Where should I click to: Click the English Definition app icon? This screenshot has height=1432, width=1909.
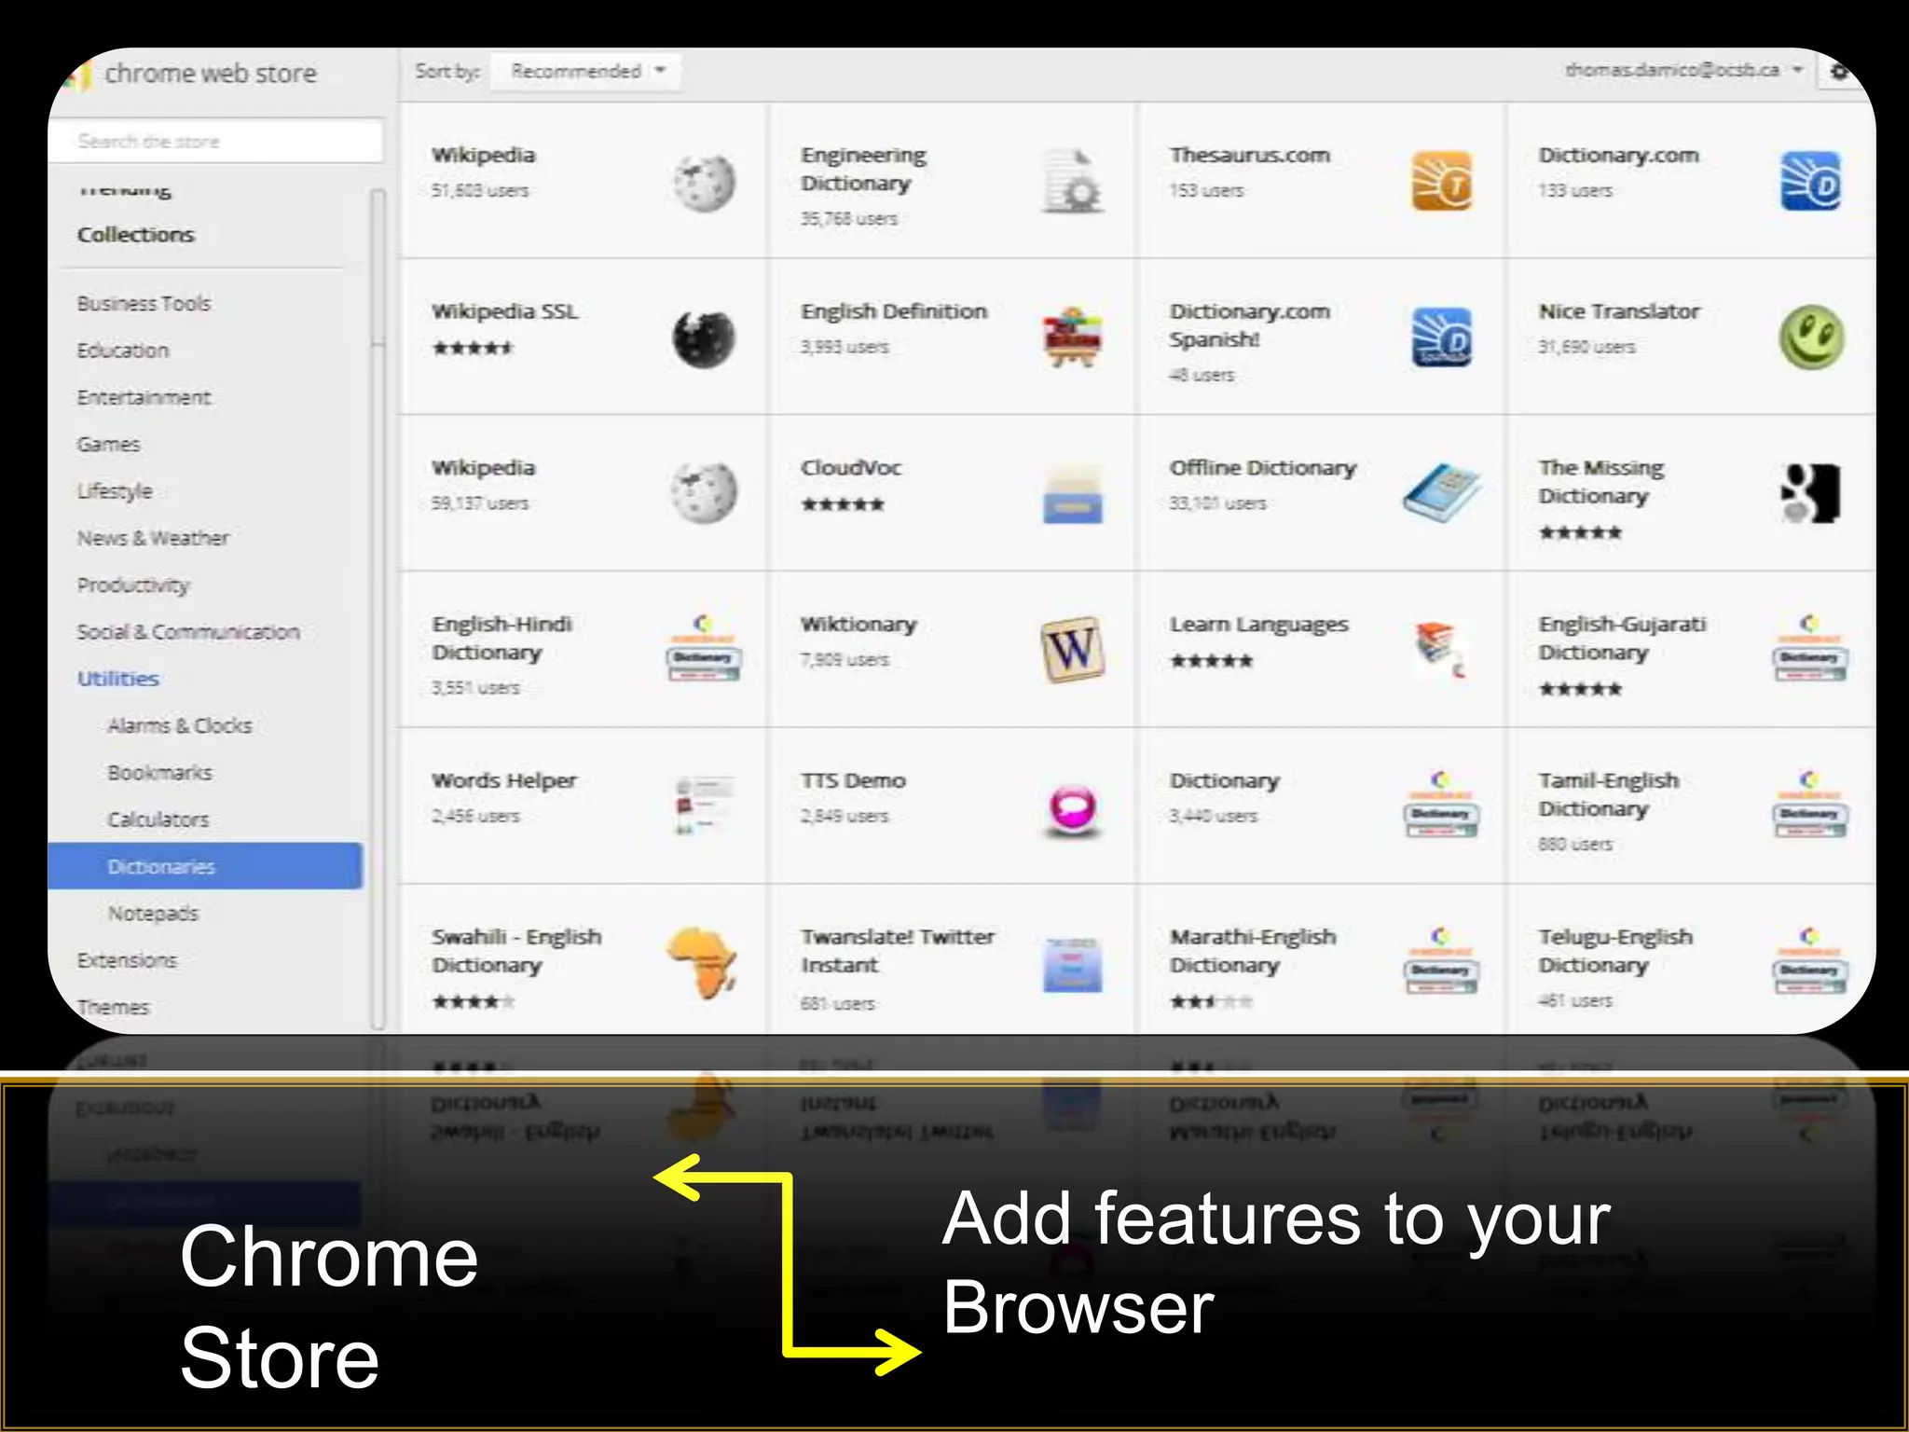[x=1072, y=337]
